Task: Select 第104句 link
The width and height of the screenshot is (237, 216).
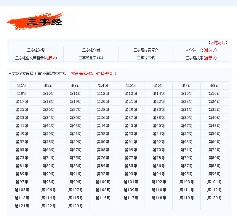Action: click(x=214, y=182)
